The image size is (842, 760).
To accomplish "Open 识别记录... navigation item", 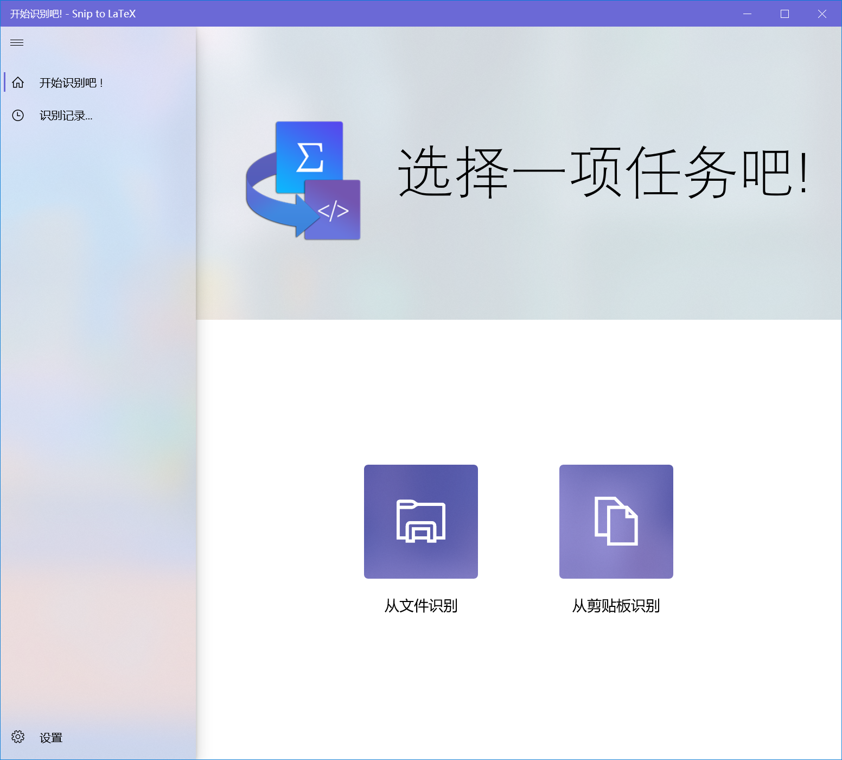I will point(98,115).
